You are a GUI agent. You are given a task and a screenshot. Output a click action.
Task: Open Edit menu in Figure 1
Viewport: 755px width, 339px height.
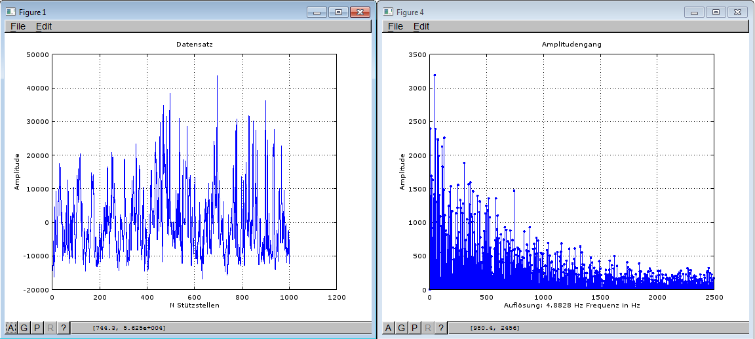click(x=44, y=26)
